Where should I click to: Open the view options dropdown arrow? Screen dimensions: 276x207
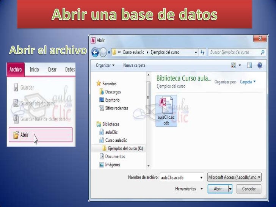[x=240, y=65]
